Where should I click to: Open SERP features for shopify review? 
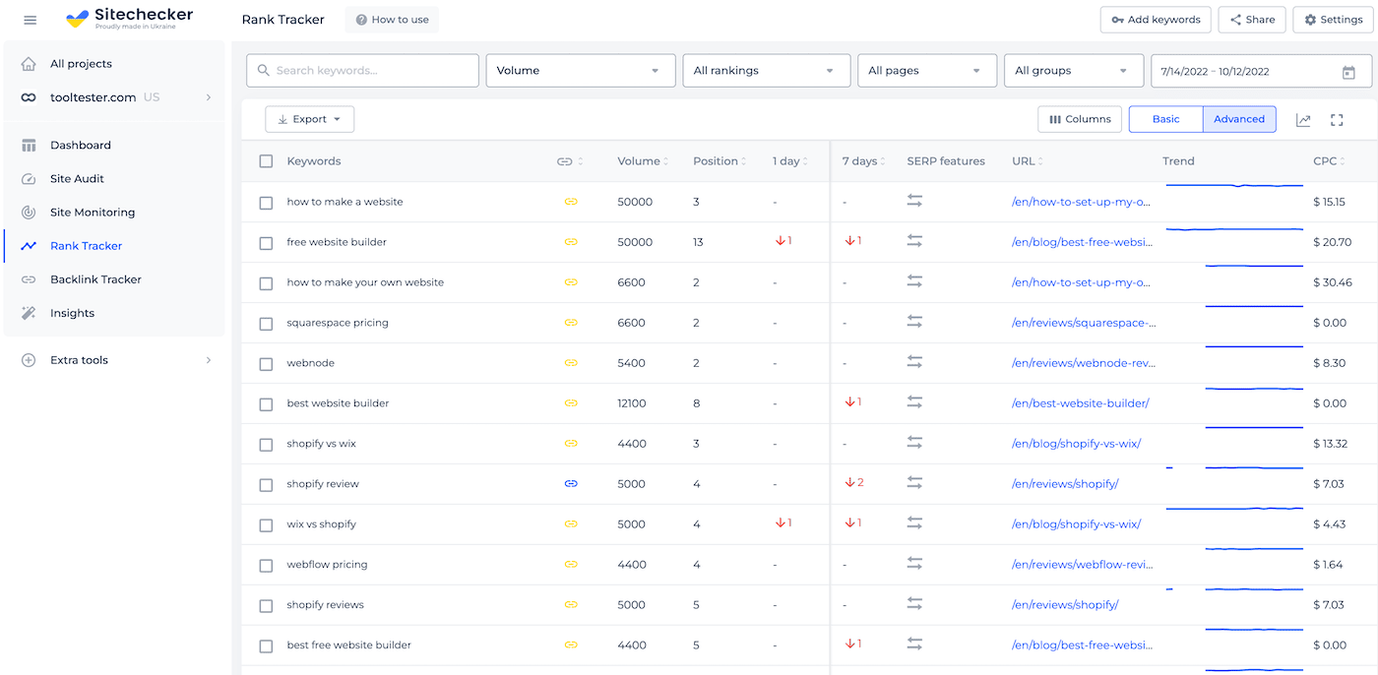point(914,483)
